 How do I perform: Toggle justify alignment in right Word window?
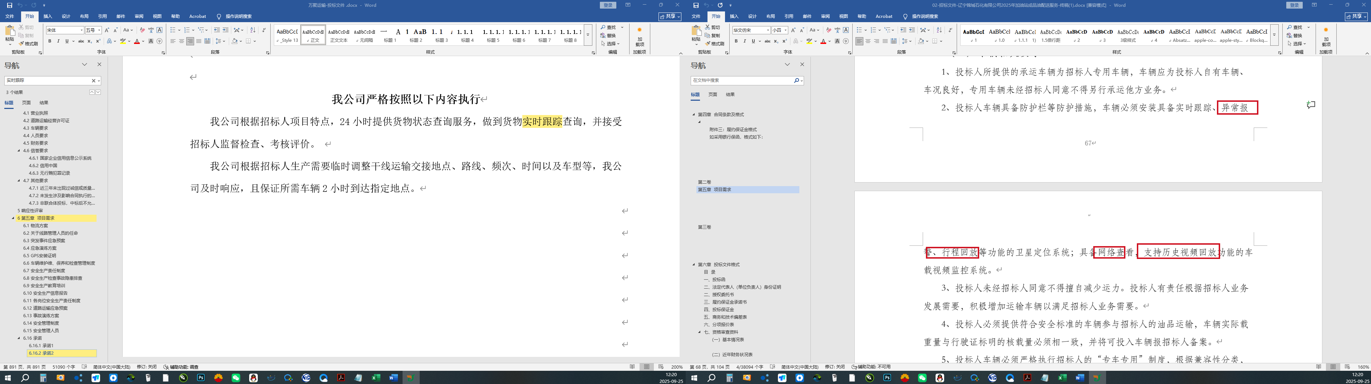885,41
